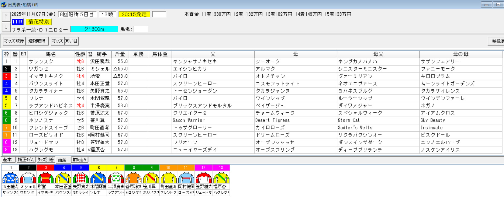The width and height of the screenshot is (504, 197).
Task: Click the 印 mark column header
Action: point(24,54)
